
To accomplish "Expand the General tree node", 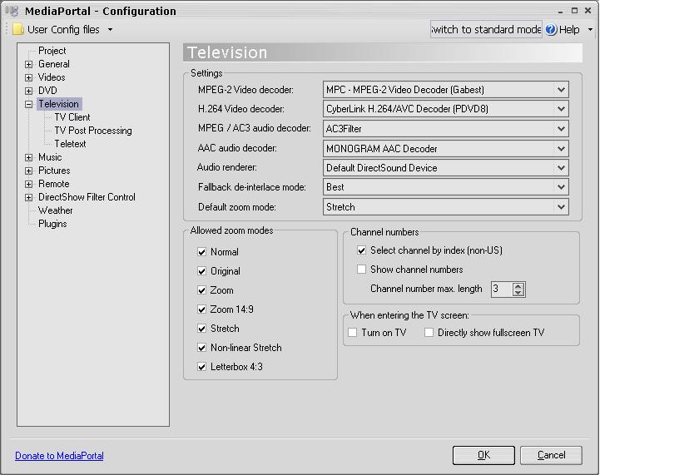I will click(x=29, y=64).
